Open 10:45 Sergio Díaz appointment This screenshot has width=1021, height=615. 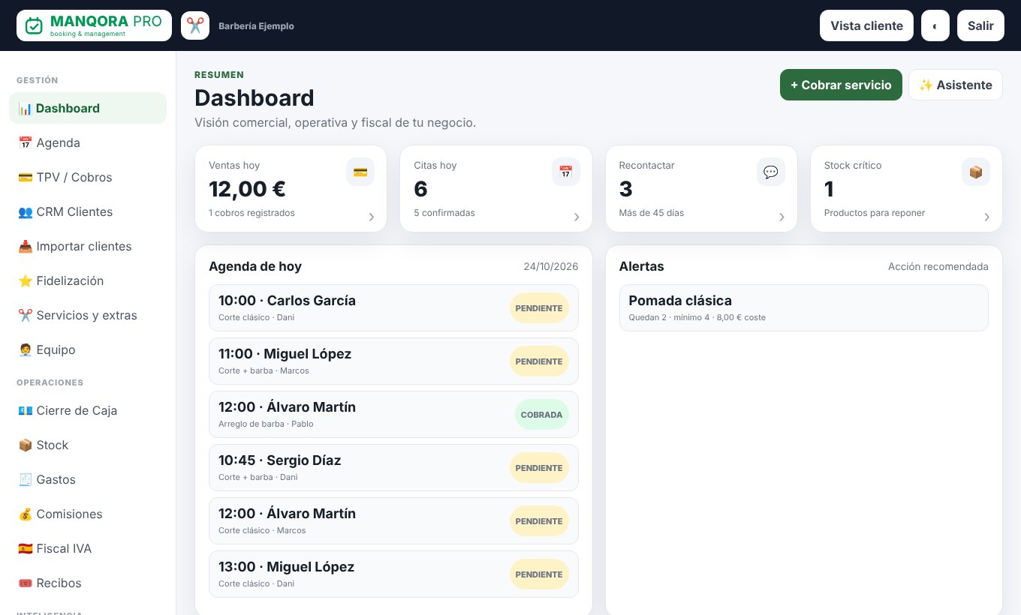(x=393, y=467)
